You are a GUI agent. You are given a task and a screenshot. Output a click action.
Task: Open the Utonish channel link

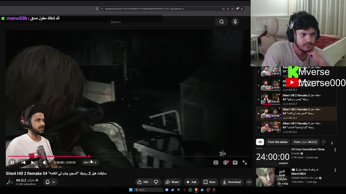[295, 154]
